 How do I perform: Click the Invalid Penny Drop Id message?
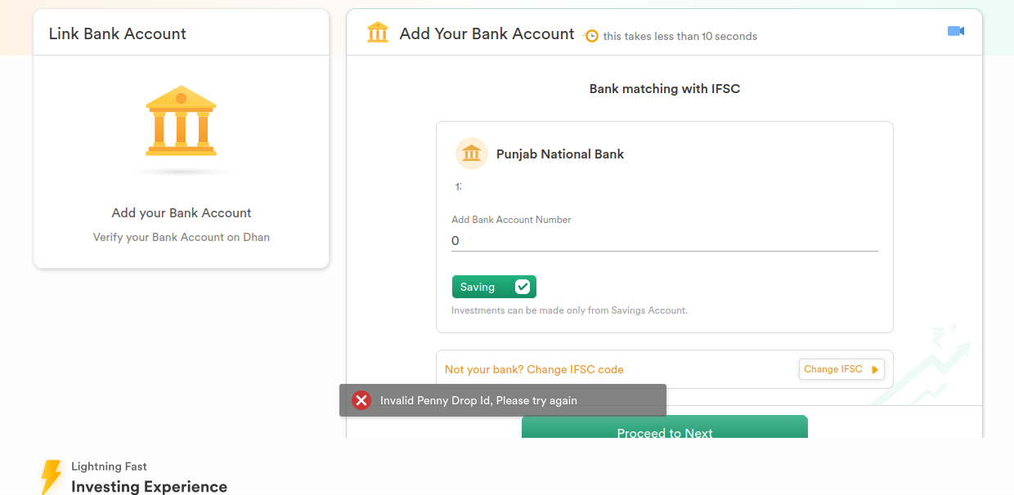(478, 400)
